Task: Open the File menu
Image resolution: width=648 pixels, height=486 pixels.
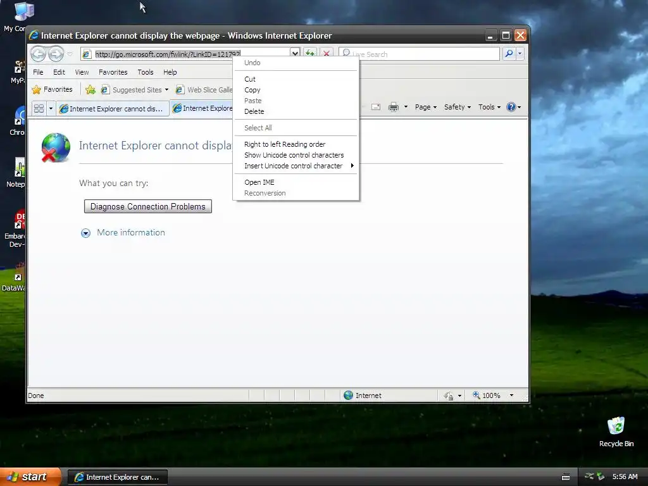Action: tap(38, 72)
